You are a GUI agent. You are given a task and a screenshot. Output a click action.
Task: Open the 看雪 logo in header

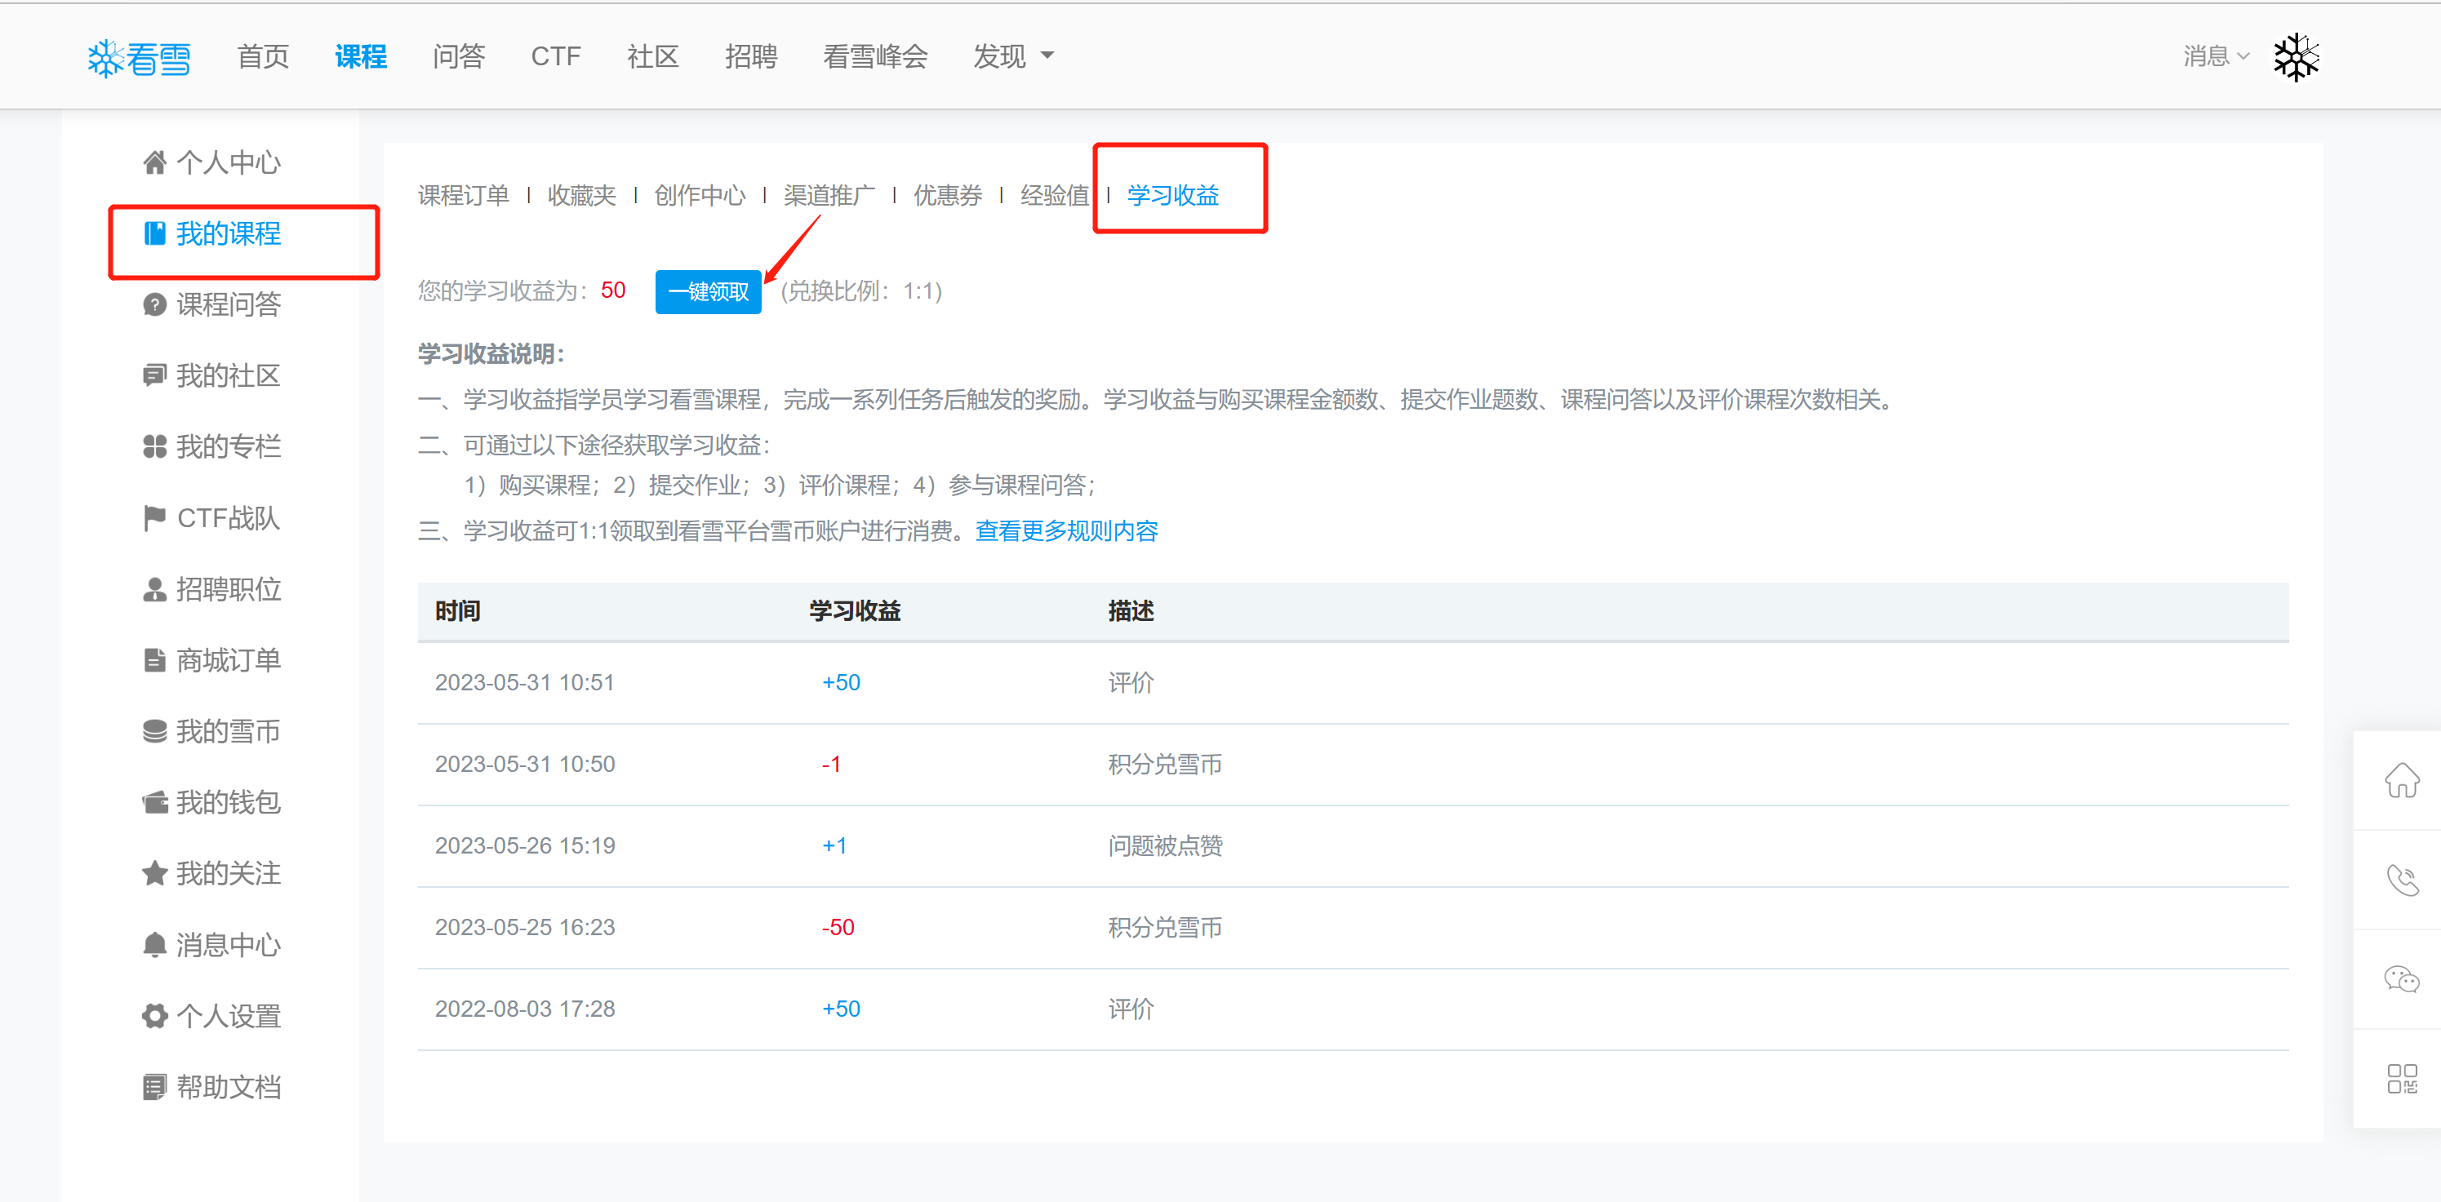pyautogui.click(x=140, y=58)
